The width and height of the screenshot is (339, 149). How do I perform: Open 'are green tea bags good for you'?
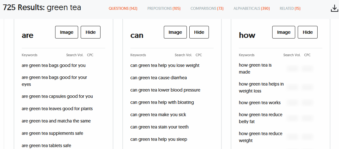pyautogui.click(x=54, y=66)
